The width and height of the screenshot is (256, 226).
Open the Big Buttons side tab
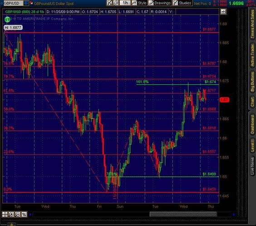252,82
